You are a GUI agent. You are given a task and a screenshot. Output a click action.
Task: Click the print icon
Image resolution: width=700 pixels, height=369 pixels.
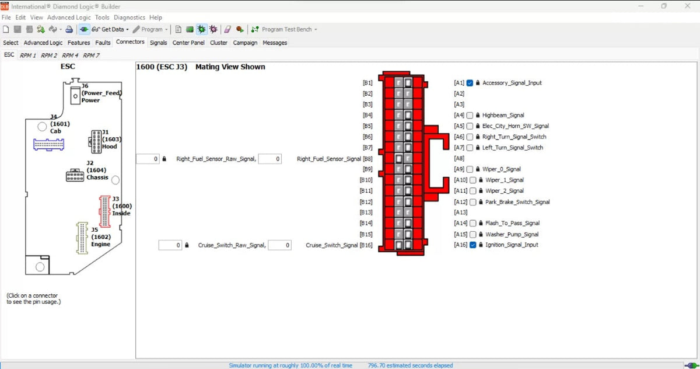point(69,29)
